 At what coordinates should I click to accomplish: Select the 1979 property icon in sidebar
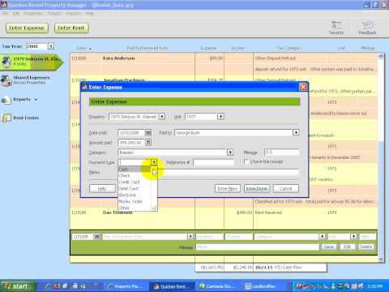tap(6, 62)
